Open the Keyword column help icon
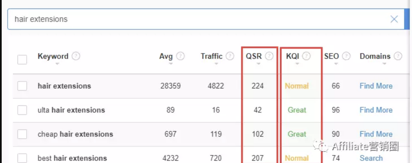The image size is (412, 163). (x=76, y=56)
